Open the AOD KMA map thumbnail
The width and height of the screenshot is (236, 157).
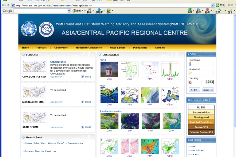pos(150,95)
